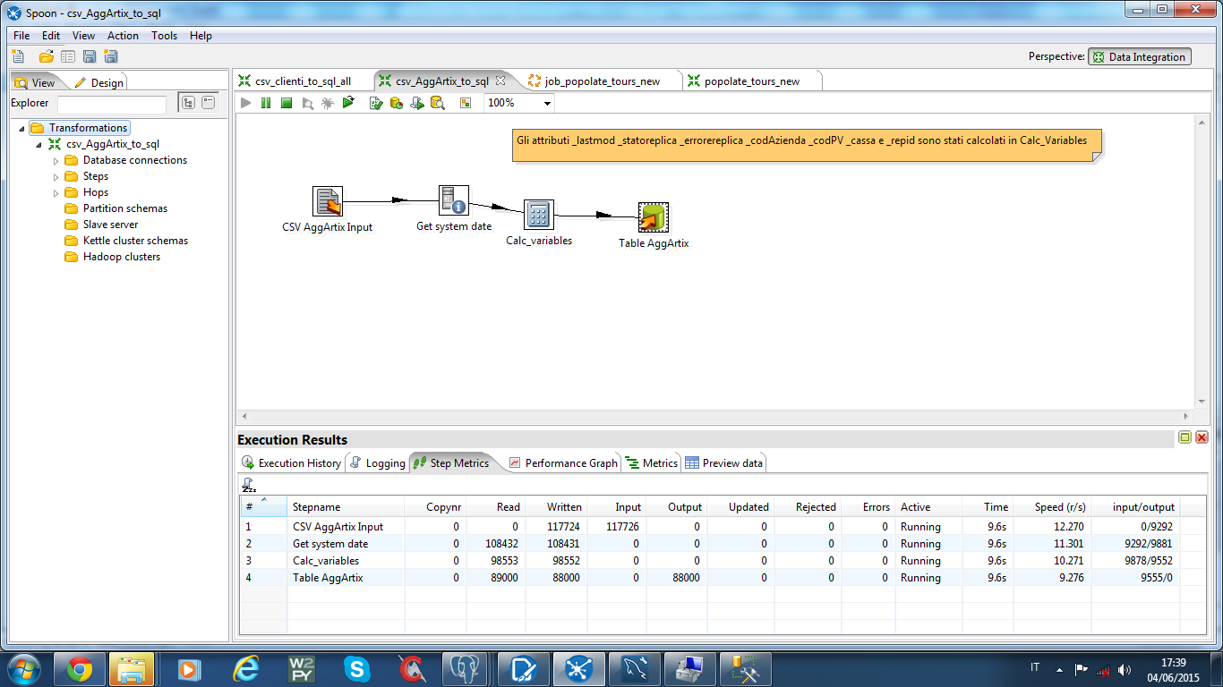The image size is (1223, 687).
Task: Select the Calc_variables step icon
Action: (539, 215)
